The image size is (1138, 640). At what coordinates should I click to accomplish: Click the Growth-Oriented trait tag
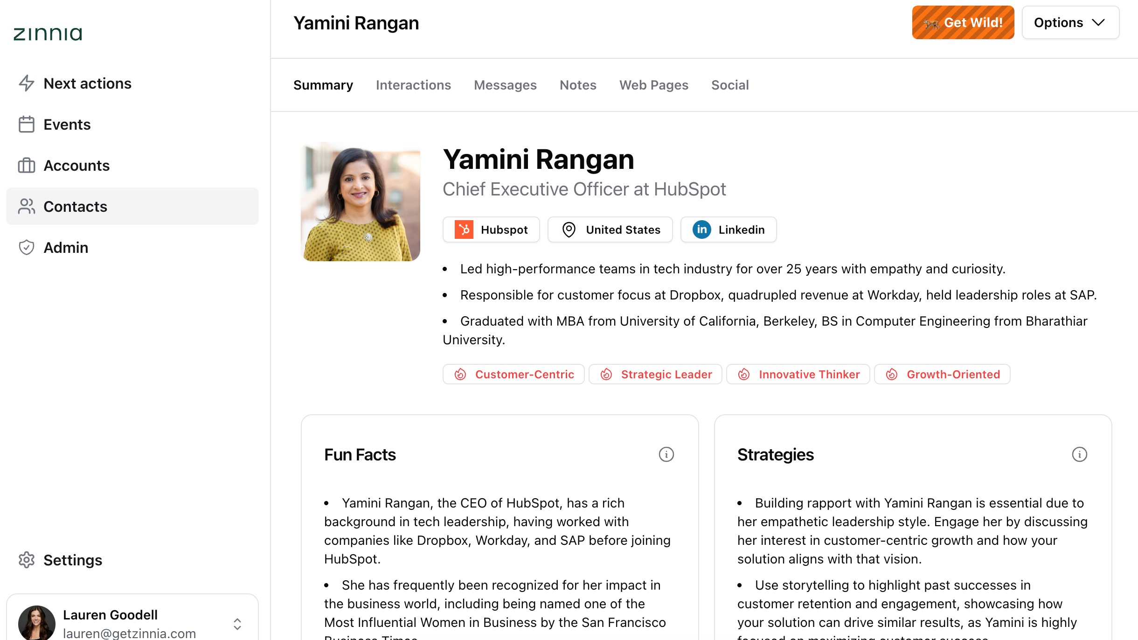(942, 374)
